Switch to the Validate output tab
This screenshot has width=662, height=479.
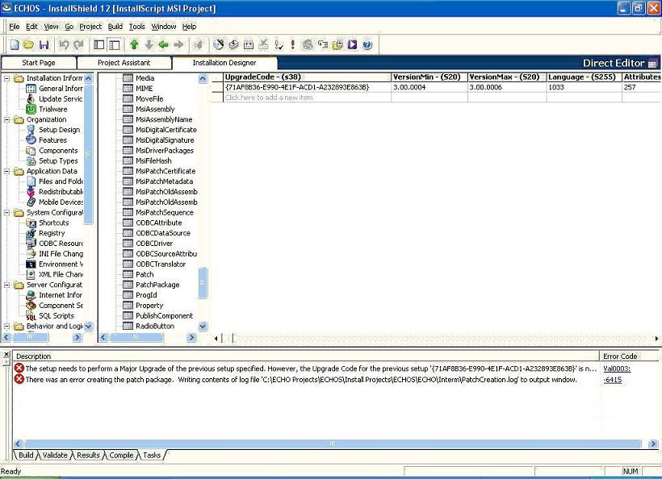tap(55, 456)
